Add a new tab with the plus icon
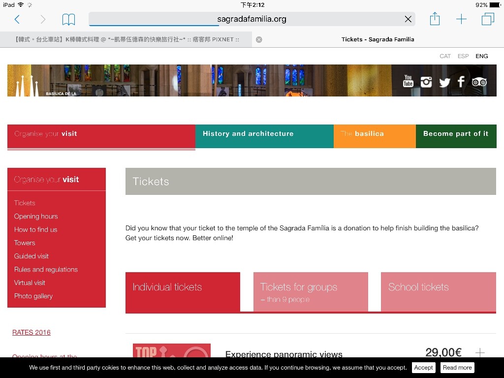The image size is (504, 378). tap(461, 19)
